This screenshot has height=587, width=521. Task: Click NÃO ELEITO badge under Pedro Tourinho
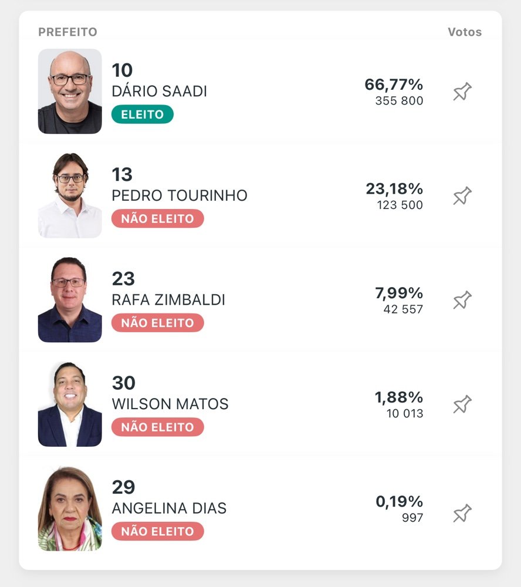tap(158, 218)
